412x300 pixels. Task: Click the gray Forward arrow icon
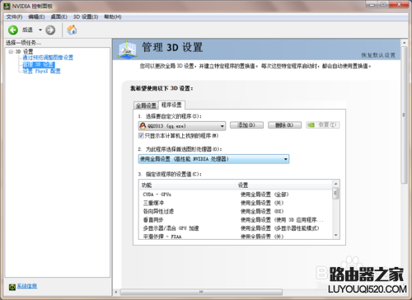50,30
